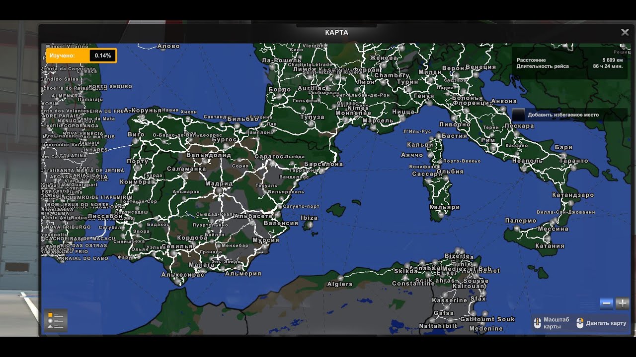Select Валенсия city label
Screen dimensions: 636x357
[281, 223]
